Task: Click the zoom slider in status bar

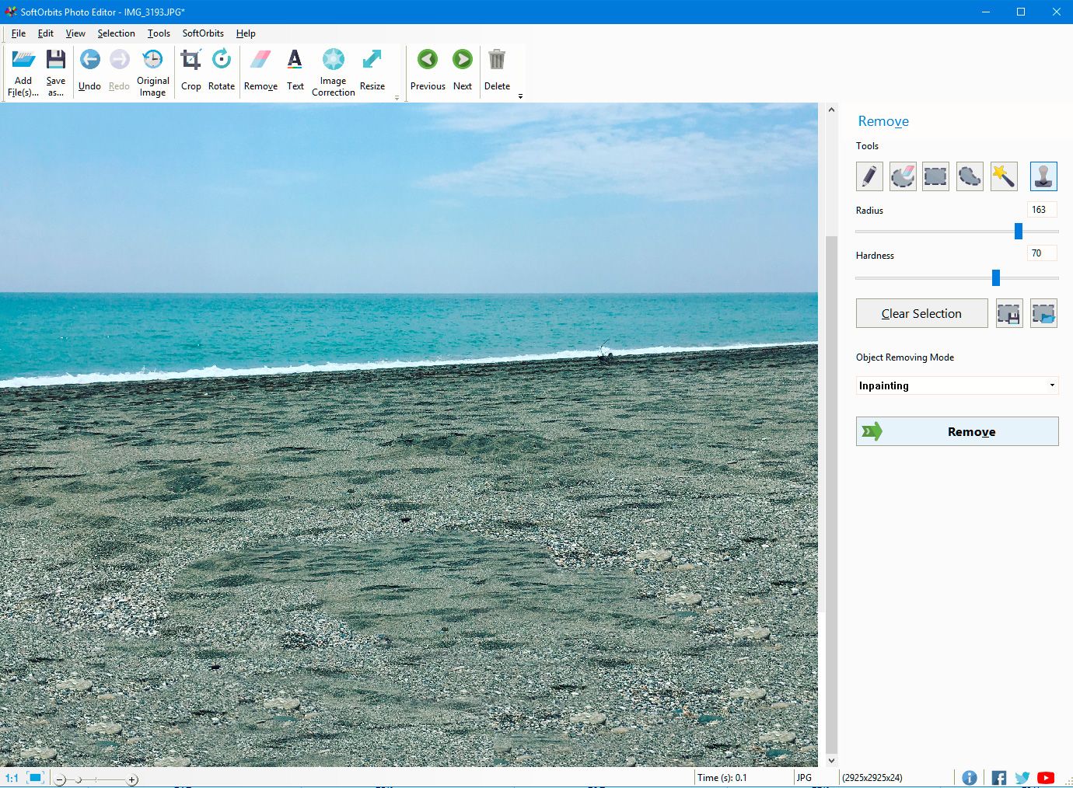Action: [96, 780]
